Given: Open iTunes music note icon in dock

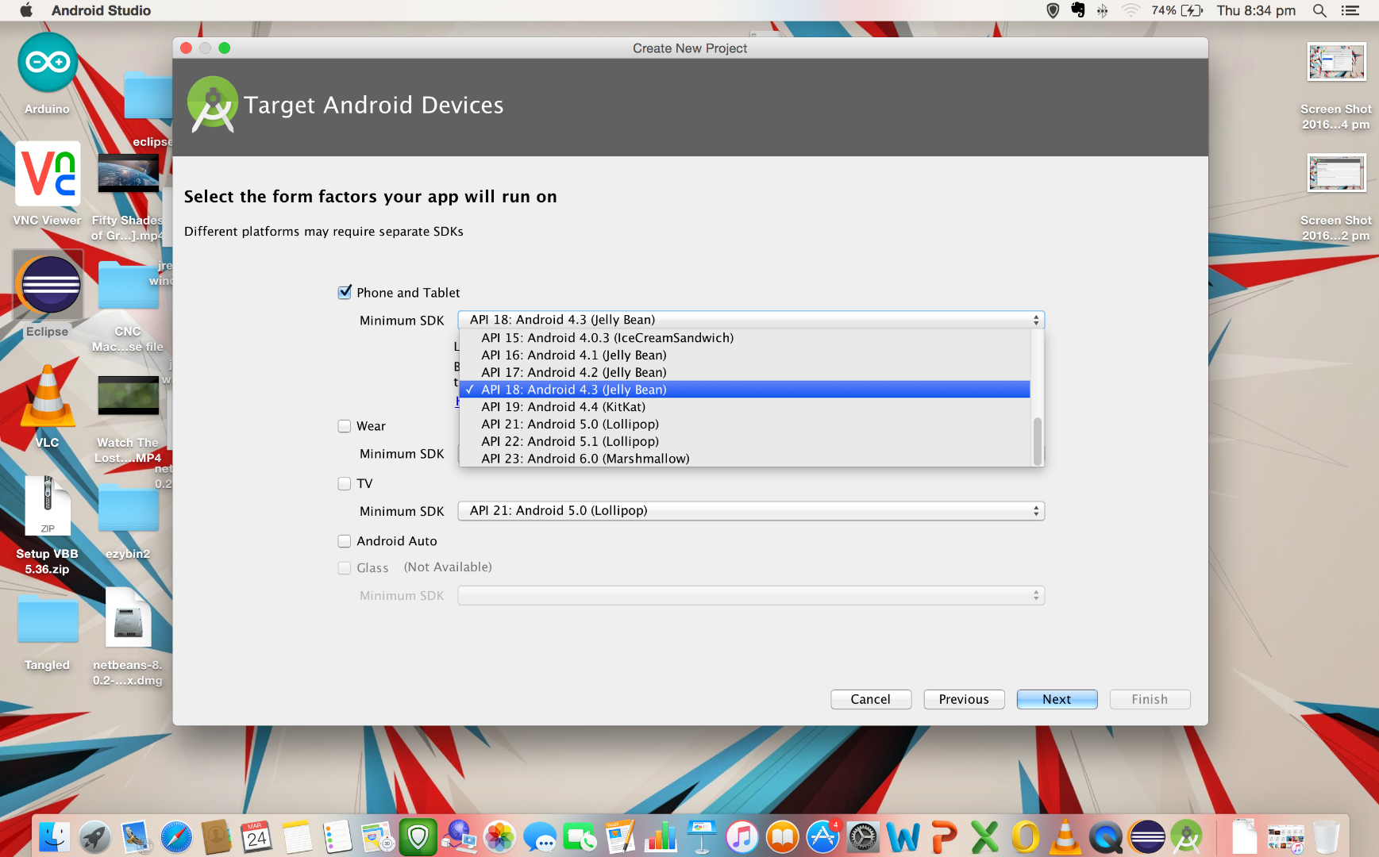Looking at the screenshot, I should coord(742,837).
